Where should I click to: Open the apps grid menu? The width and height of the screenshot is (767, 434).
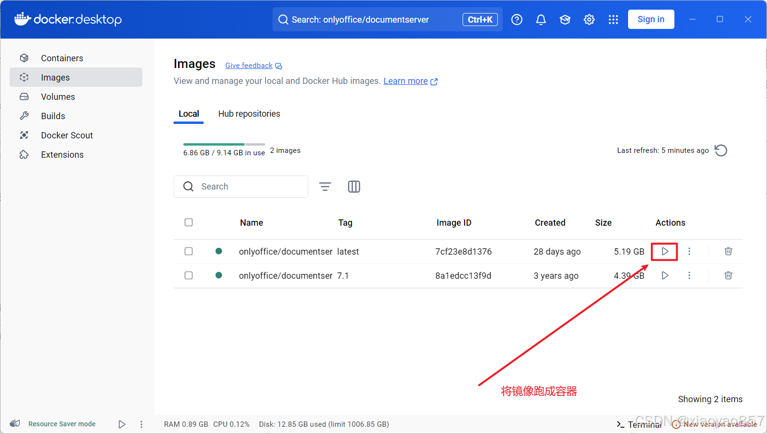click(x=613, y=19)
